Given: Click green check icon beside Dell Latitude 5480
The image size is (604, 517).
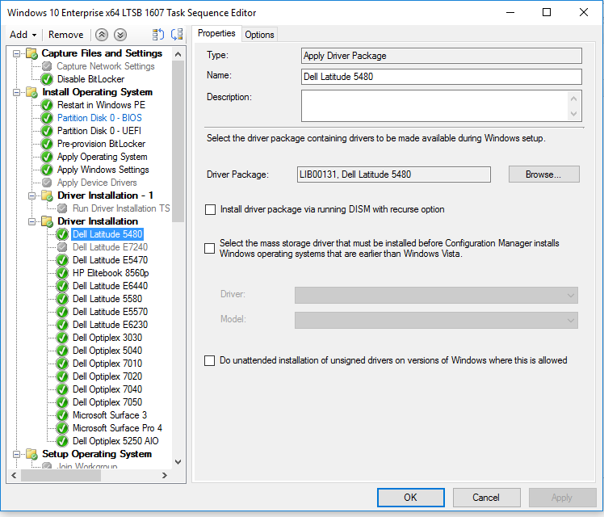Looking at the screenshot, I should coord(62,234).
